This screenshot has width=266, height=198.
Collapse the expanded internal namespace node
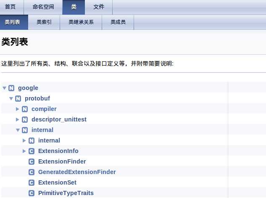[18, 130]
